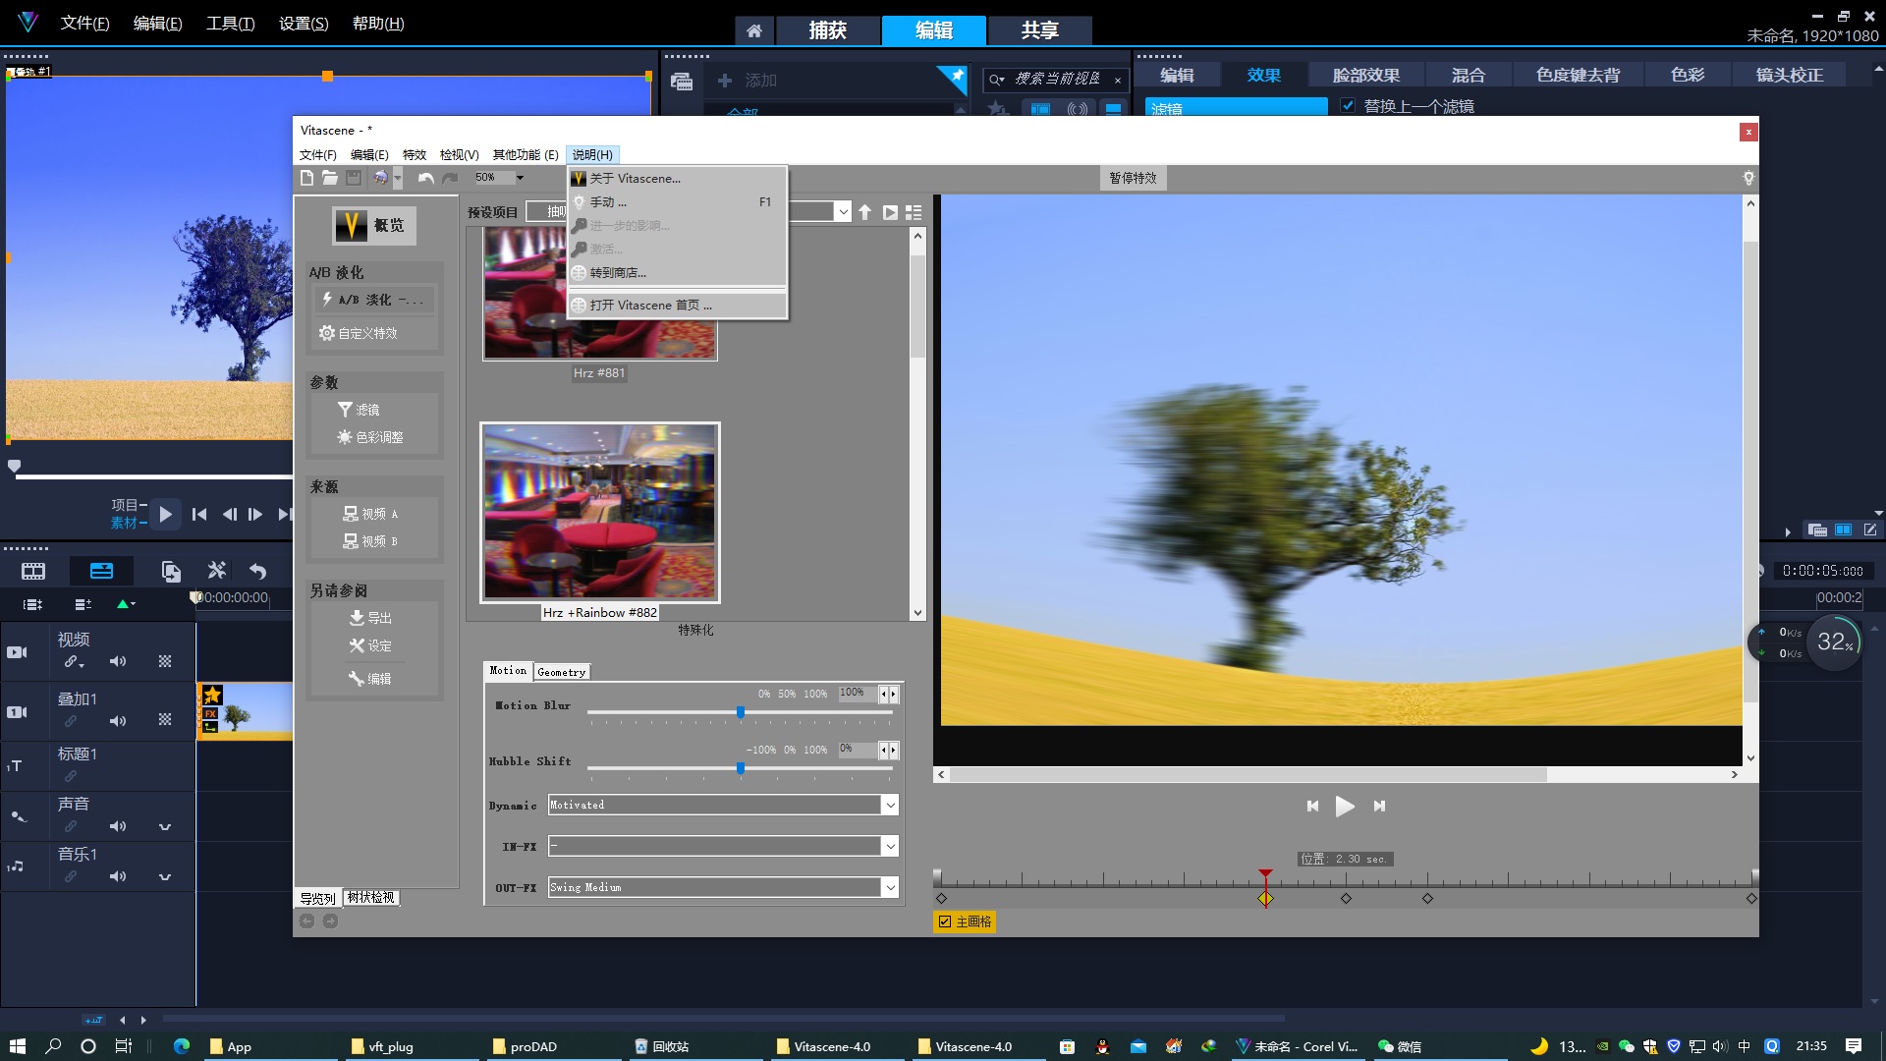
Task: Click the New project icon in Vitascene toolbar
Action: [x=306, y=178]
